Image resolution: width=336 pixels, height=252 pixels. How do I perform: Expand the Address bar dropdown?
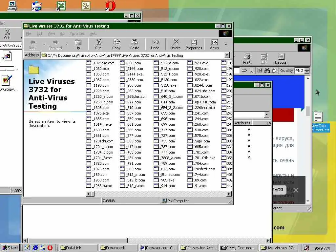point(227,55)
